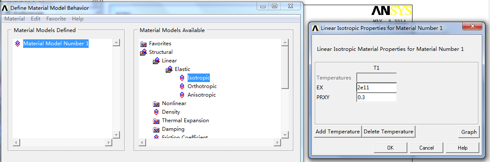Expand the Damping folder icon

pyautogui.click(x=156, y=129)
